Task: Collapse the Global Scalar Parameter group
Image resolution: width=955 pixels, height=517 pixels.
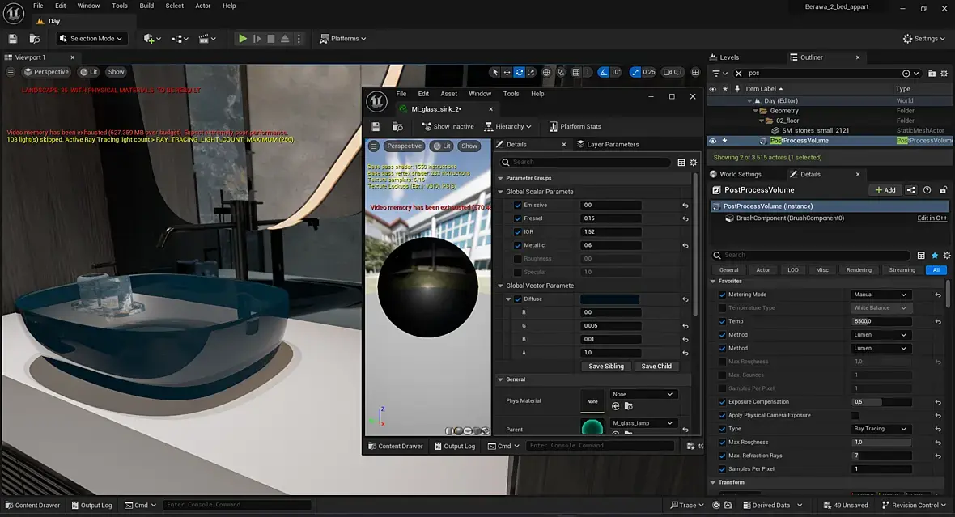Action: pos(500,192)
